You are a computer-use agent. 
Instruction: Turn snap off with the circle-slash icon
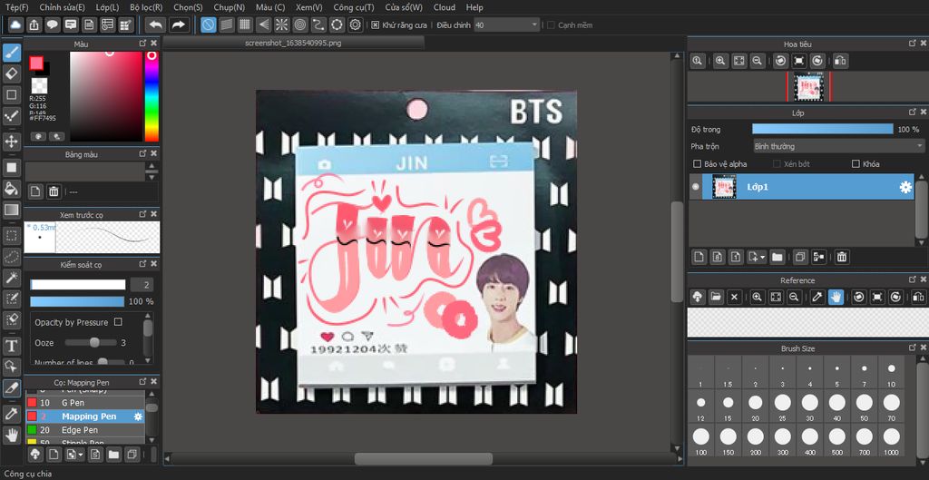[208, 24]
